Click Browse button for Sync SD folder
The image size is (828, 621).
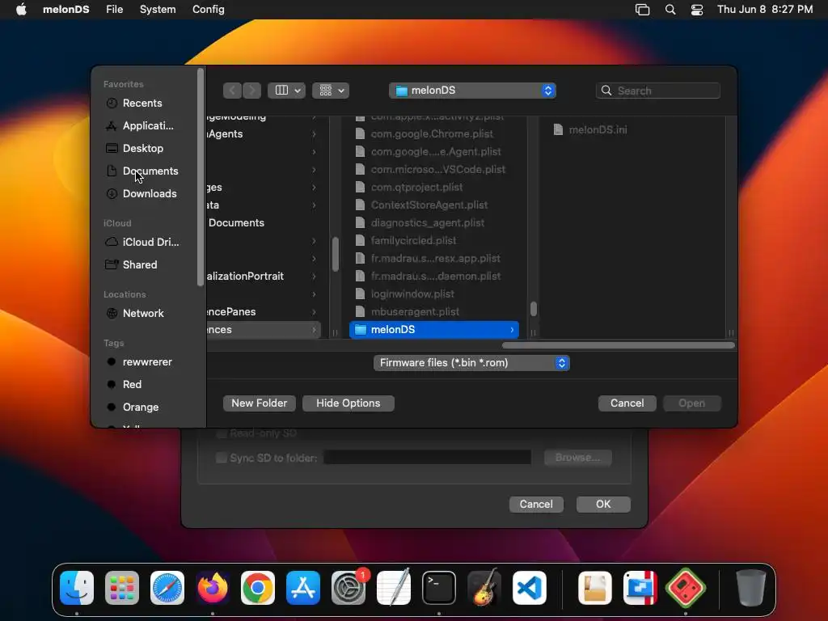[577, 458]
